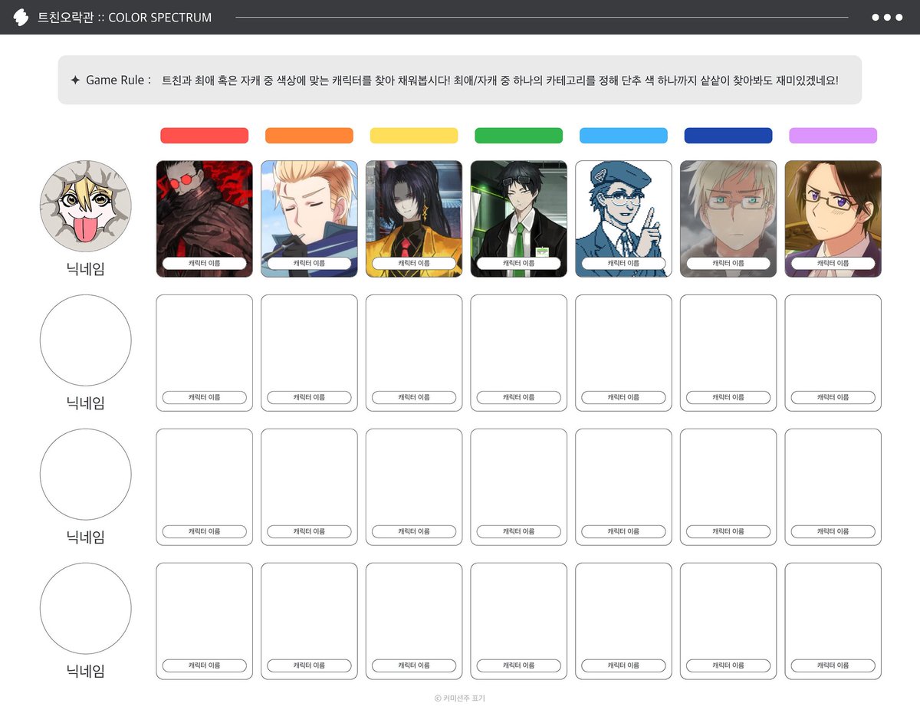Screen dimensions: 920x713
Task: Select the dark navy blue color swatch
Action: click(728, 136)
